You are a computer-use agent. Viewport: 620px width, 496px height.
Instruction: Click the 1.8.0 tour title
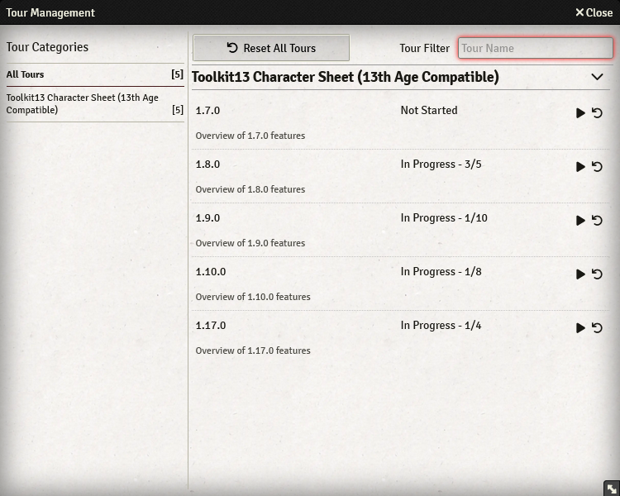tap(207, 165)
